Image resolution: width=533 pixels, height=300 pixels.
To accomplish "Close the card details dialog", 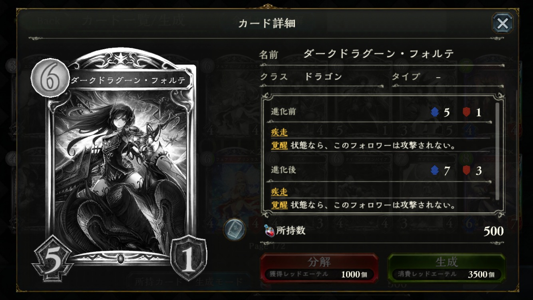I will pyautogui.click(x=502, y=23).
